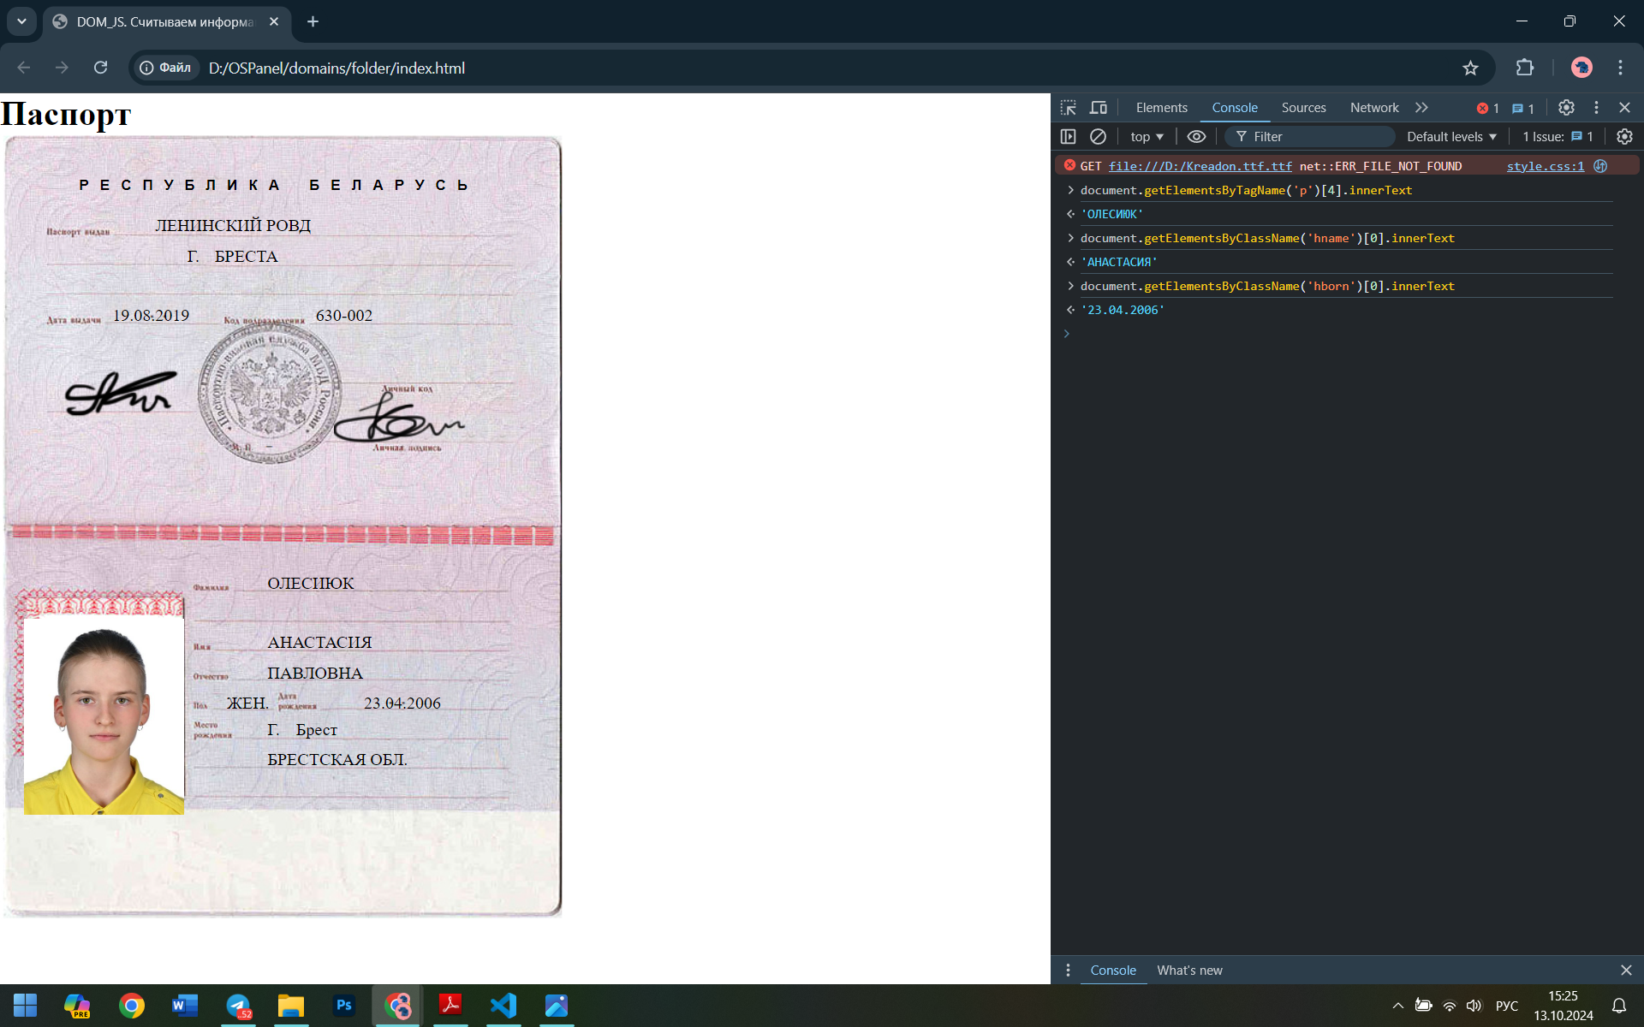The height and width of the screenshot is (1027, 1644).
Task: Open DevTools settings gear icon
Action: 1566,108
